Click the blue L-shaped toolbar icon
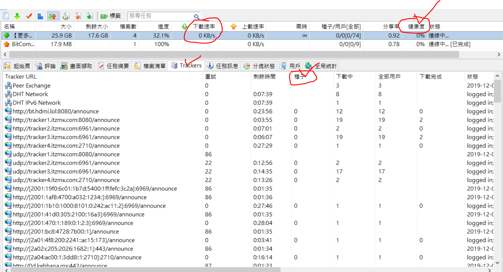The image size is (503, 272). (x=40, y=16)
